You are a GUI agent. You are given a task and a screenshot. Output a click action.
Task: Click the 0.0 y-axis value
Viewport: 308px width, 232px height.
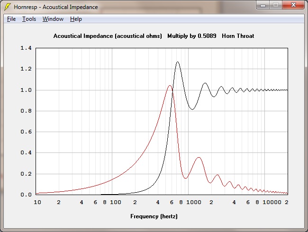[26, 195]
